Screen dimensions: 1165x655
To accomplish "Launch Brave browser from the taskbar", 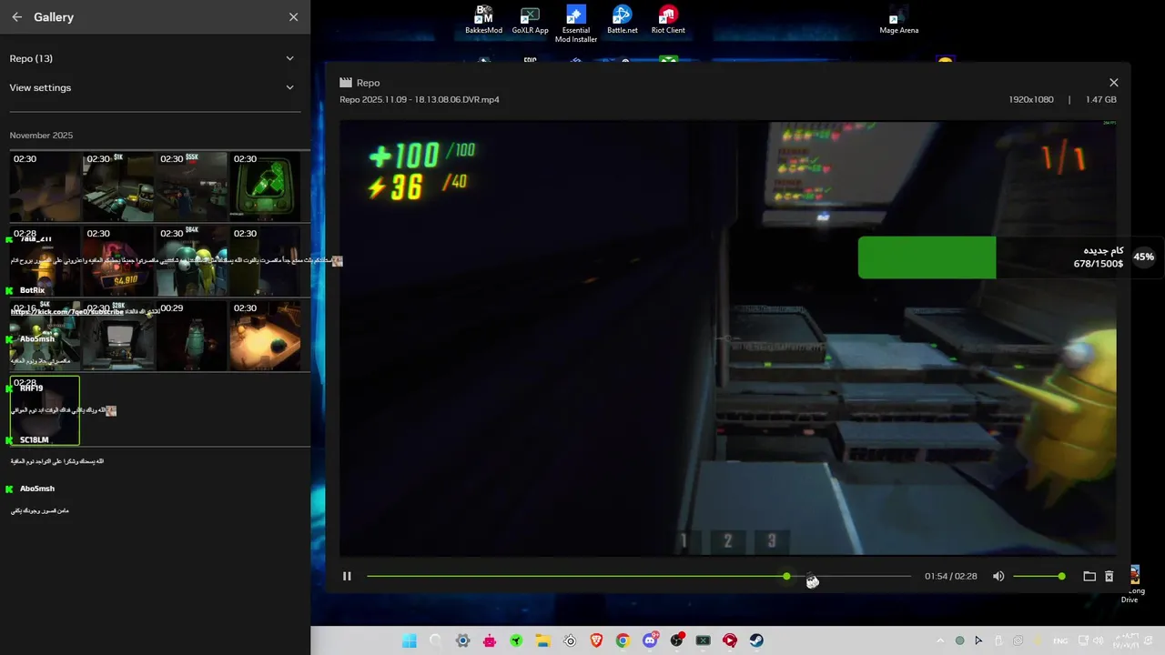I will 596,640.
